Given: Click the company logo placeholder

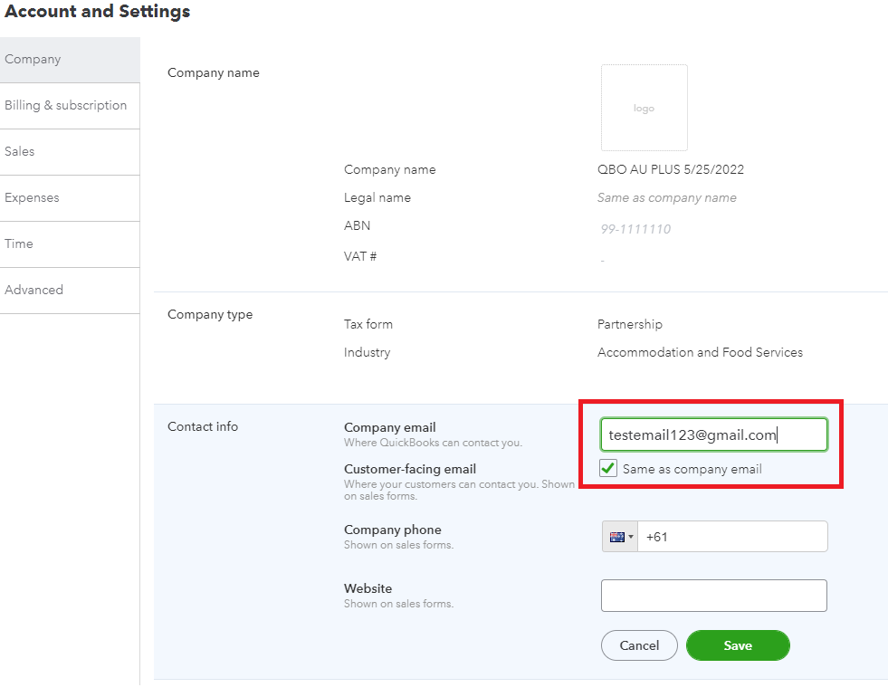Looking at the screenshot, I should click(x=644, y=108).
